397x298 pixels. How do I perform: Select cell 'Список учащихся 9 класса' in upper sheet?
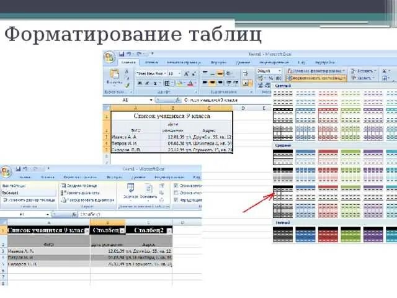point(172,116)
